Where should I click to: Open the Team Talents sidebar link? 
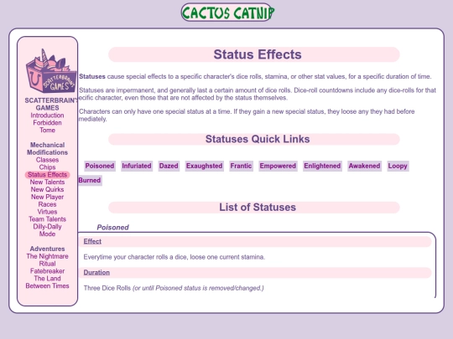(x=47, y=219)
